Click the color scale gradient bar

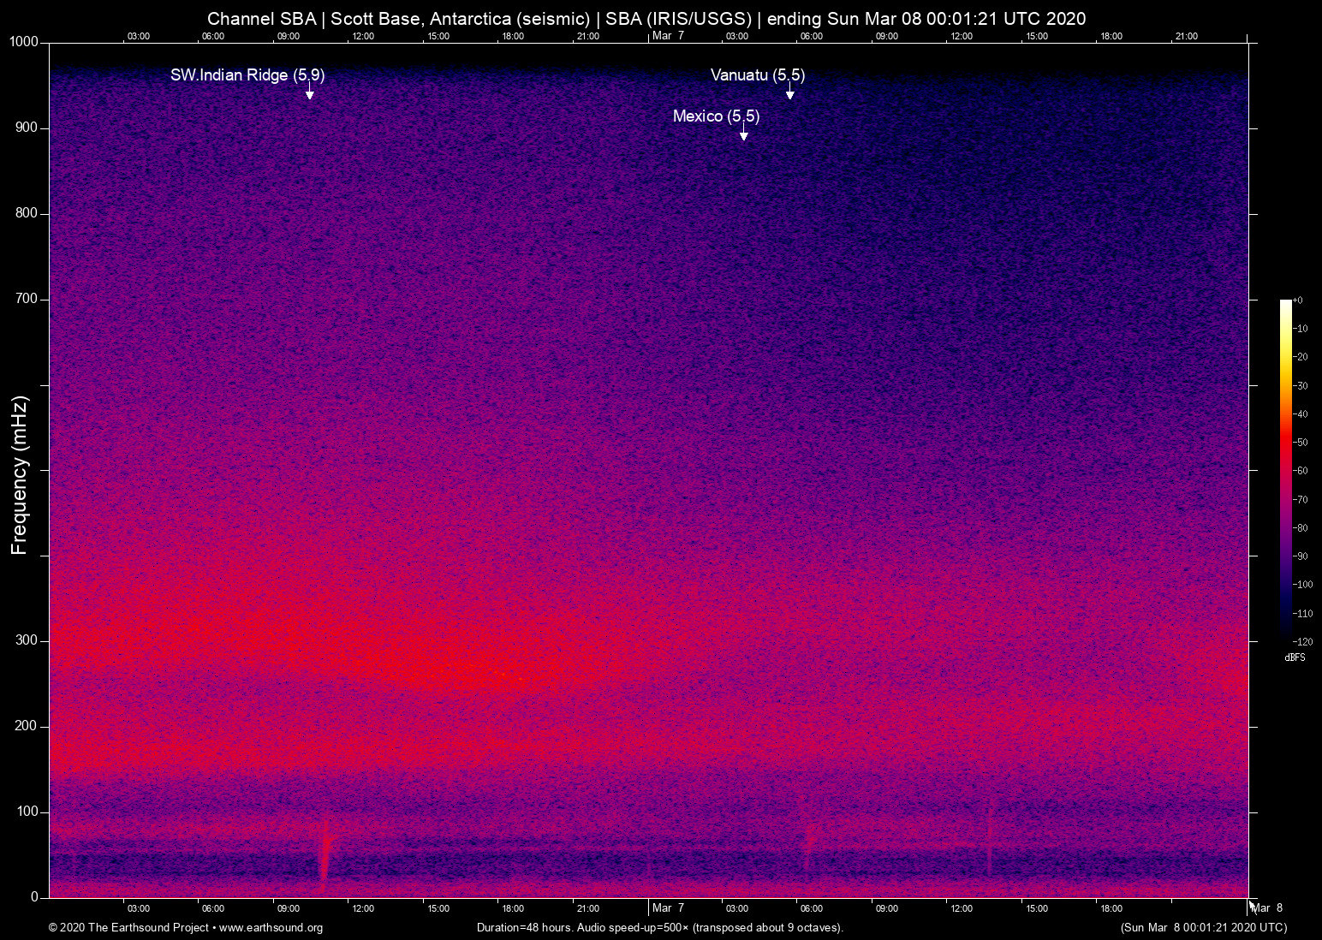(1285, 469)
